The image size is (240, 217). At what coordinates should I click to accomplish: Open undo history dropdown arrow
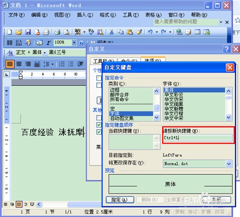[x=157, y=32]
